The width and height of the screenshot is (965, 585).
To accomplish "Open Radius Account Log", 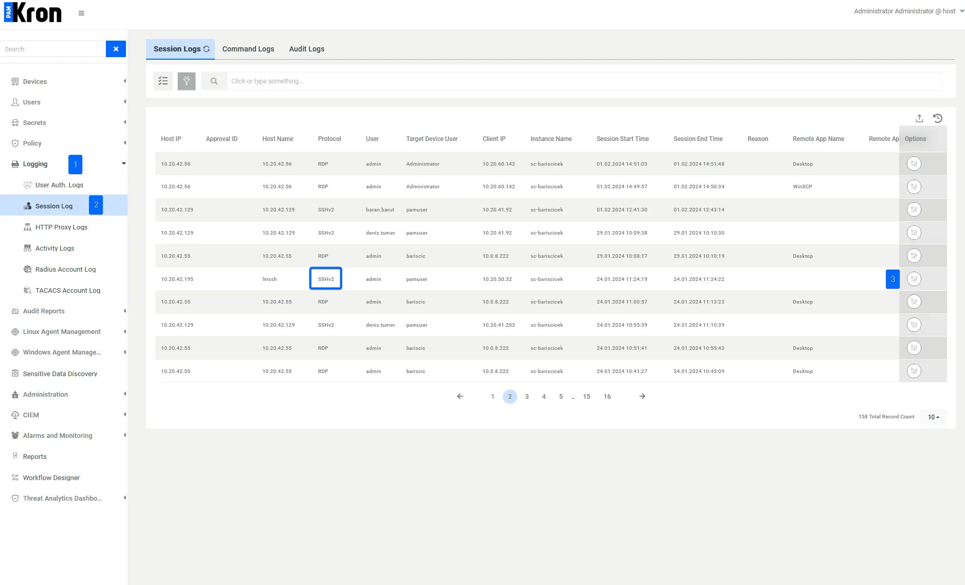I will pos(65,269).
